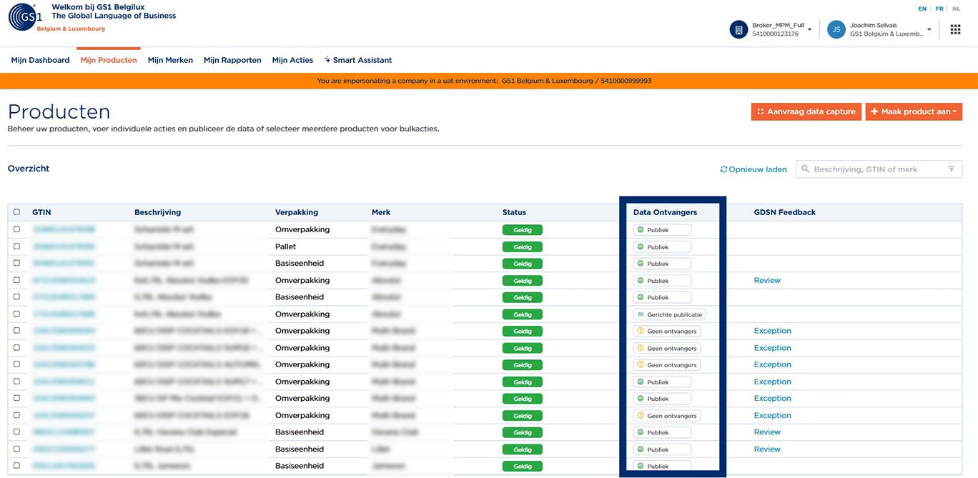Tick the checkbox of the Gerichte publicatie row

pyautogui.click(x=17, y=314)
